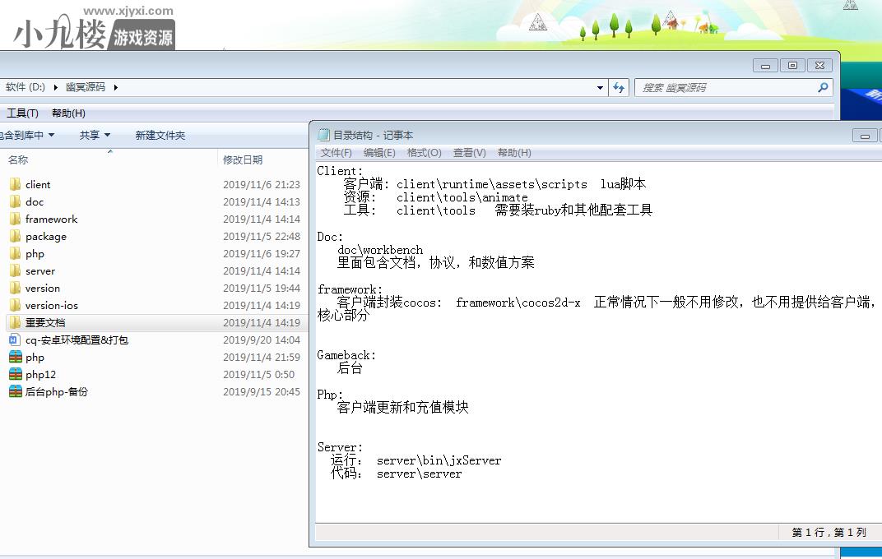The width and height of the screenshot is (882, 559).
Task: Open the server folder icon
Action: coord(15,270)
